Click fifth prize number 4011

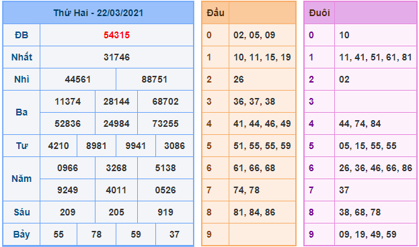coord(116,190)
